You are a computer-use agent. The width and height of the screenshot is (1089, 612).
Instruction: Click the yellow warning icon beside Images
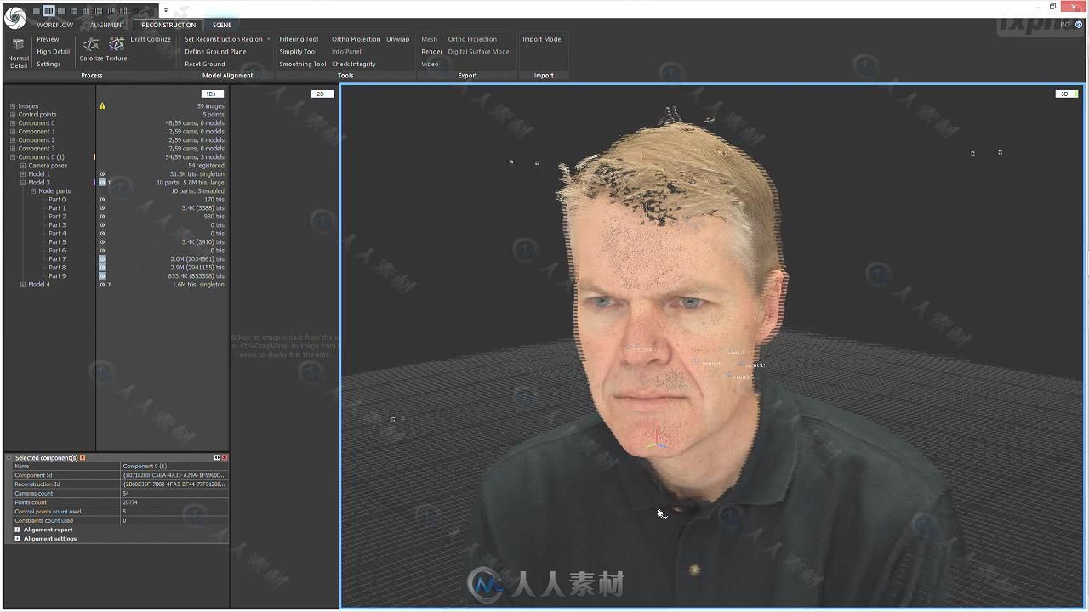pos(102,106)
